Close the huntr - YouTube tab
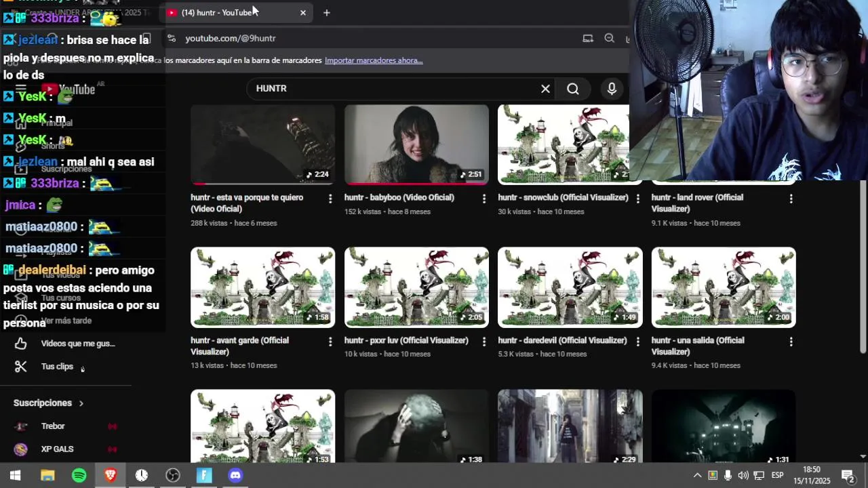The width and height of the screenshot is (868, 488). (x=303, y=12)
